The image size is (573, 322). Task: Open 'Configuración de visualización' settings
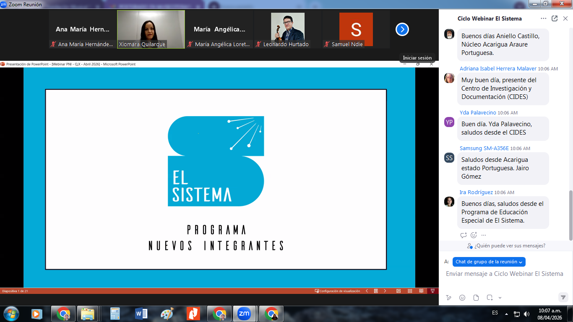click(337, 291)
